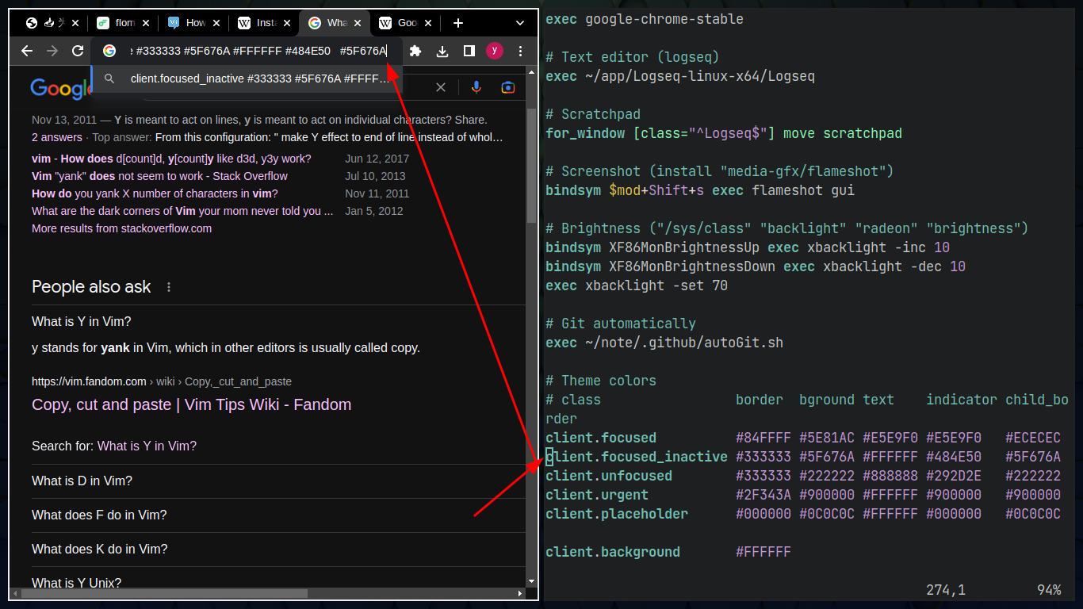
Task: Click 'https://vim.fandom.com' breadcrumb URL
Action: point(89,381)
